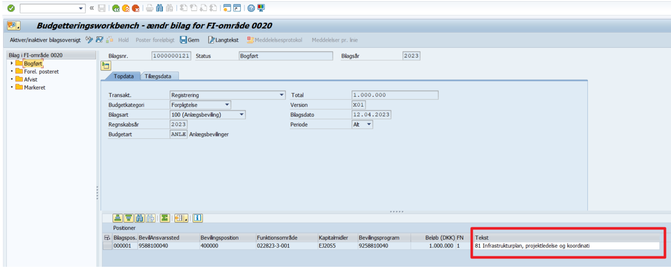Viewport: 671px width, 269px height.
Task: Open Help via the question mark icon
Action: (x=251, y=8)
